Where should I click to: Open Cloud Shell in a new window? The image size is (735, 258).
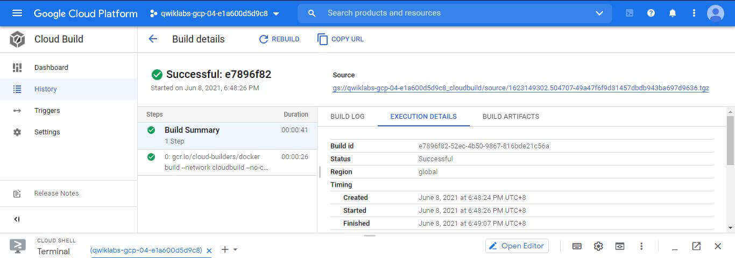pyautogui.click(x=696, y=246)
